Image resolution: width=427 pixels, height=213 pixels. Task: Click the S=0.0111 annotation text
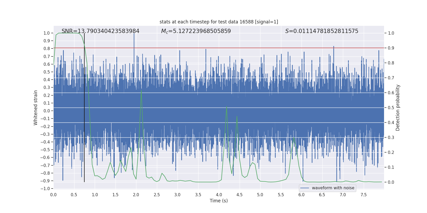322,31
